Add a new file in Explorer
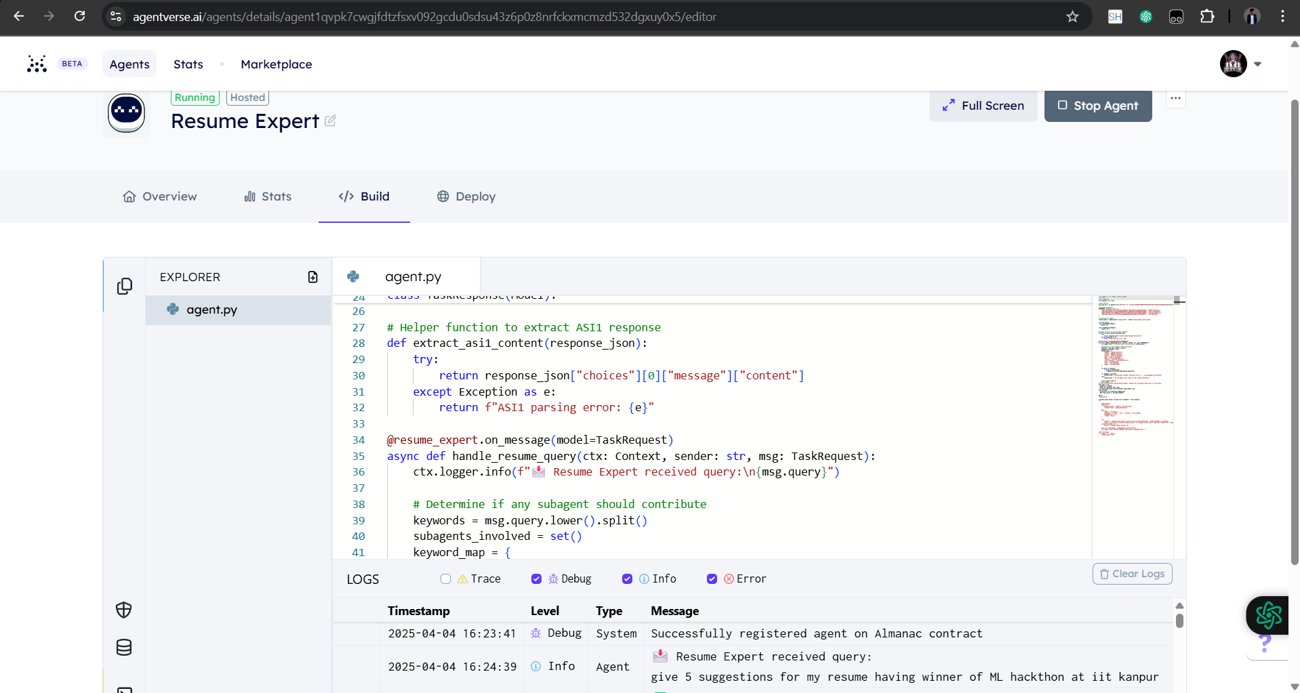 coord(312,277)
